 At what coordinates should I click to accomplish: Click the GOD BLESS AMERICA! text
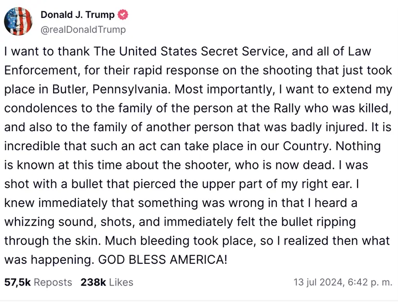163,260
